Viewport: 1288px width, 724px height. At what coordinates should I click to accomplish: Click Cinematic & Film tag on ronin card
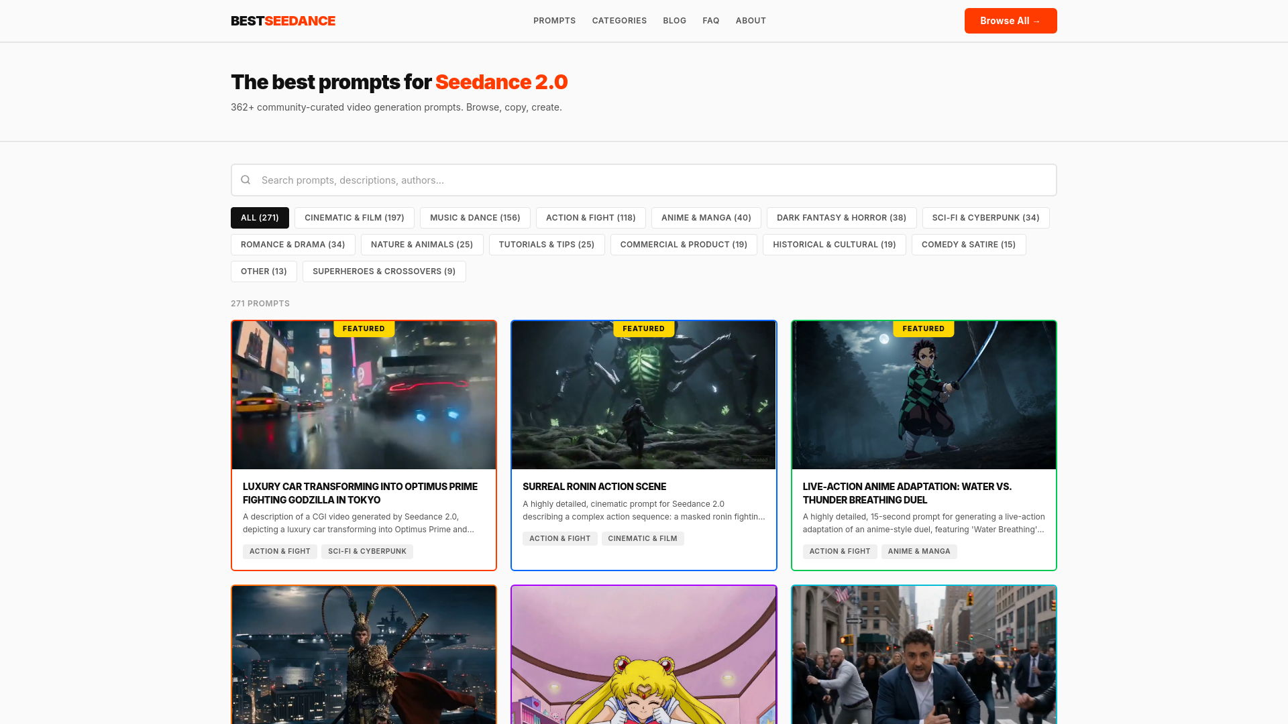coord(643,538)
